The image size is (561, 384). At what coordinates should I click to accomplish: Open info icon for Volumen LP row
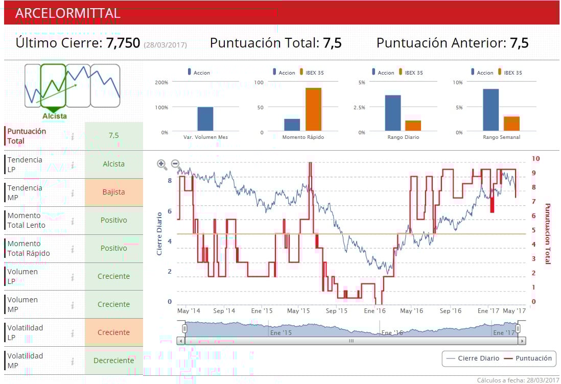[x=73, y=277]
